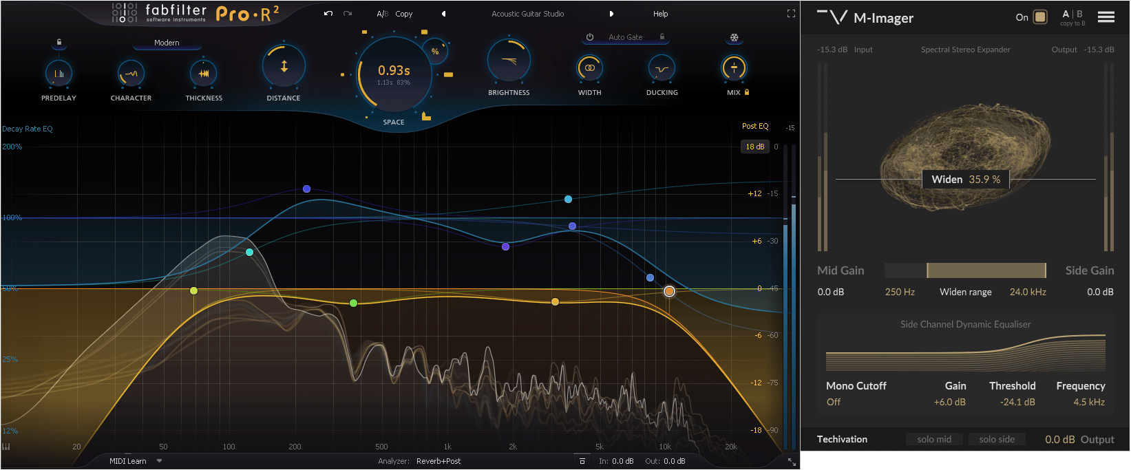Click the Distance knob
The width and height of the screenshot is (1131, 470).
284,67
